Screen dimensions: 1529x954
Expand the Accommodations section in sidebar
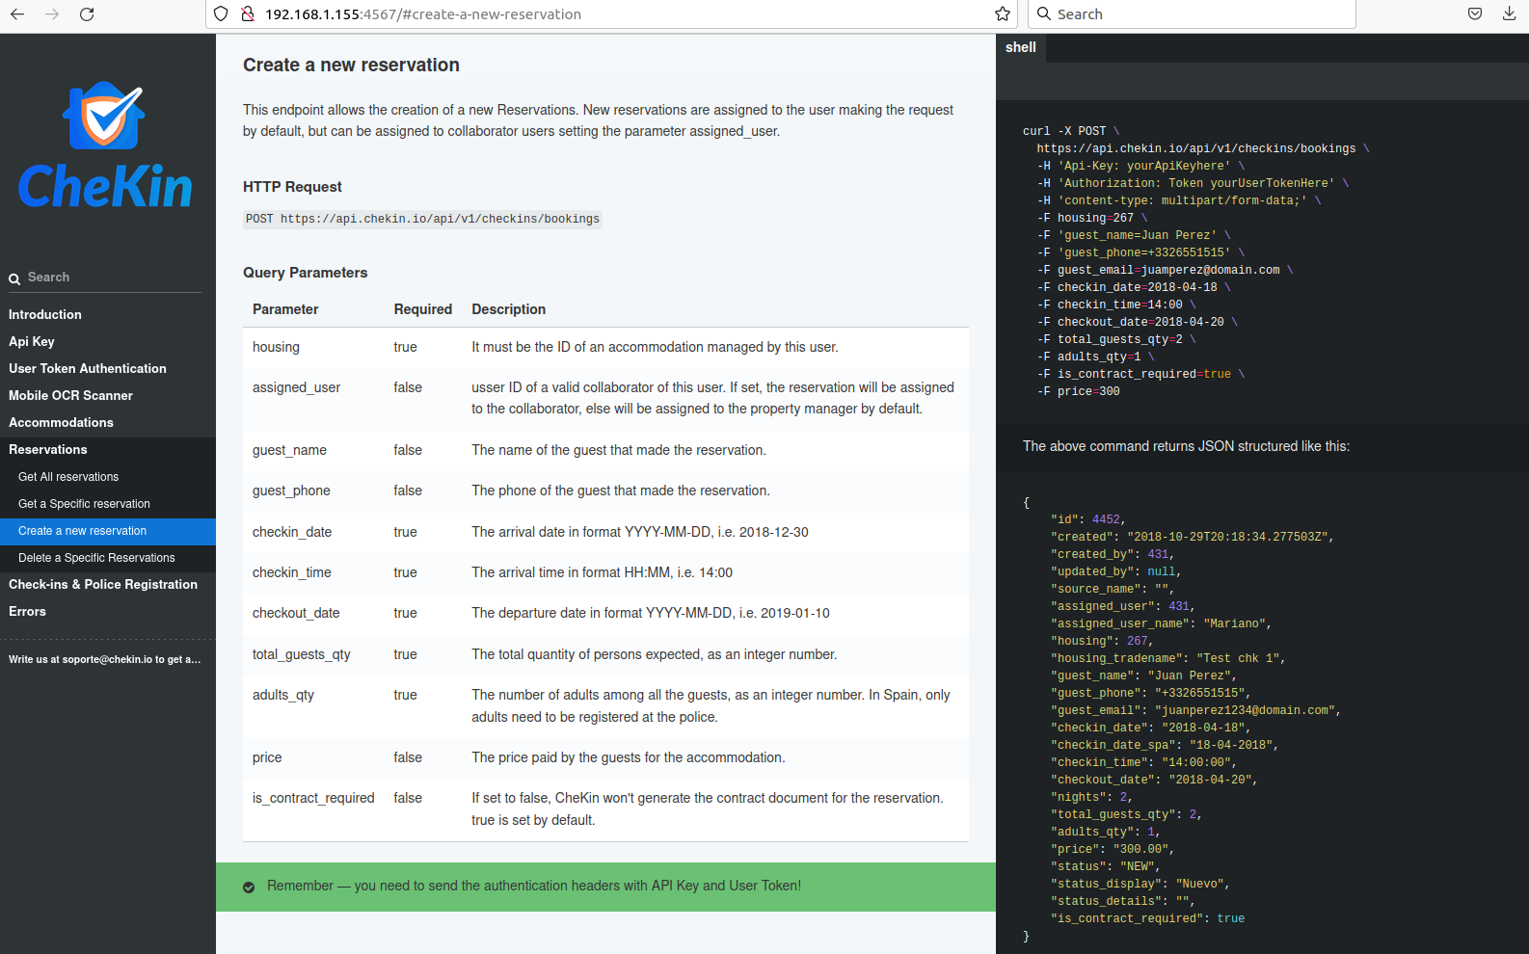[61, 422]
